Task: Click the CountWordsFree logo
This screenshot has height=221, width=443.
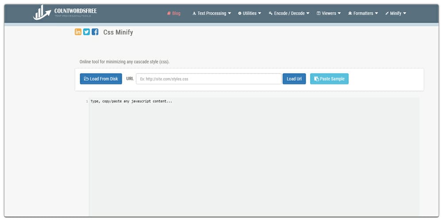Action: tap(65, 12)
